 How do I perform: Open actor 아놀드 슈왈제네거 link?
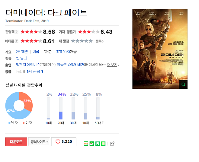coord(70,65)
